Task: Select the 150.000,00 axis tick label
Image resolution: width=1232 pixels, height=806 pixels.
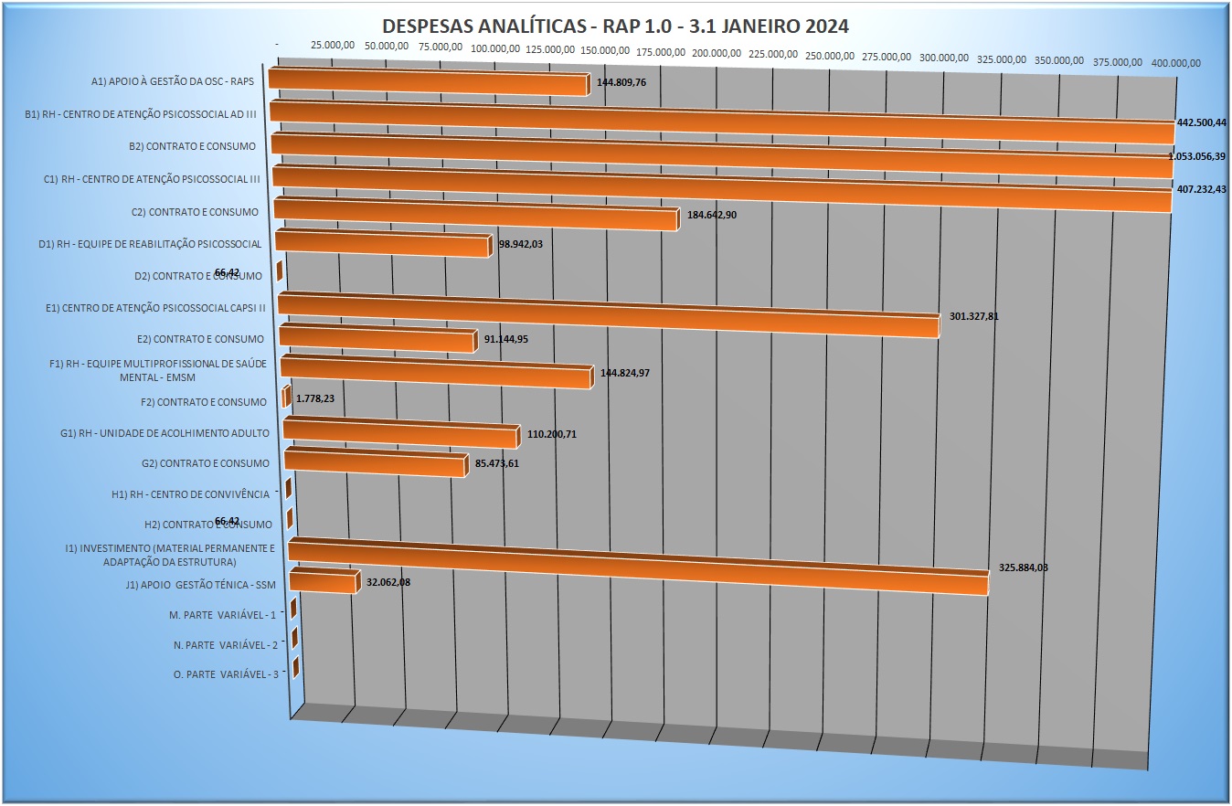Action: pos(605,50)
